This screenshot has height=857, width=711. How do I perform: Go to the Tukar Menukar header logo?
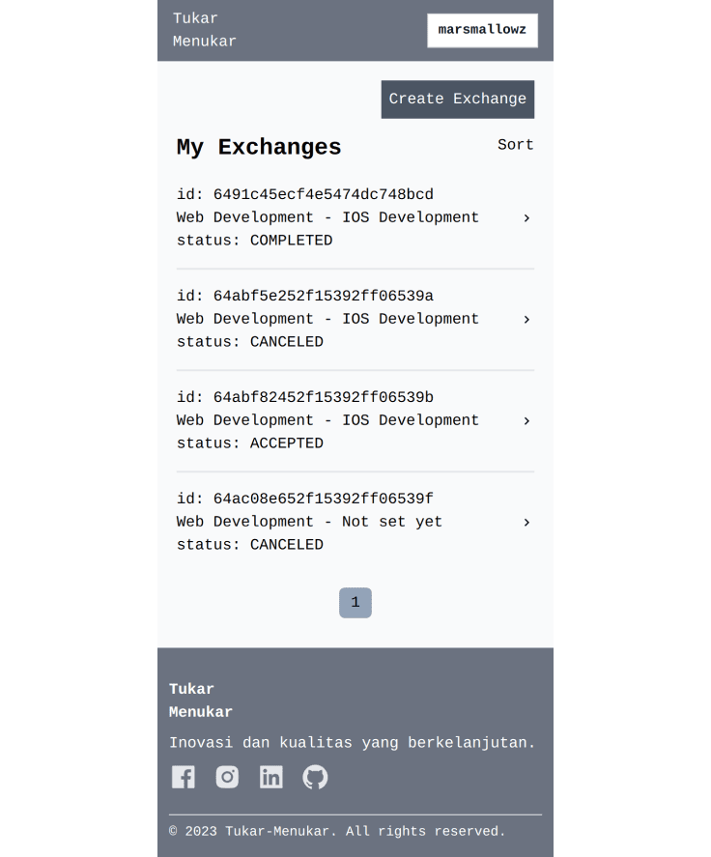(x=205, y=30)
